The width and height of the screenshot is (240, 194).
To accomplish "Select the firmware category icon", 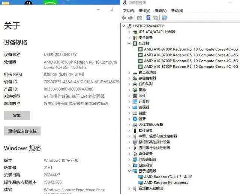I will [x=135, y=96].
